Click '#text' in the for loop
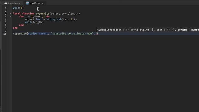Viewport: 199px width, 112px height. pos(38,16)
